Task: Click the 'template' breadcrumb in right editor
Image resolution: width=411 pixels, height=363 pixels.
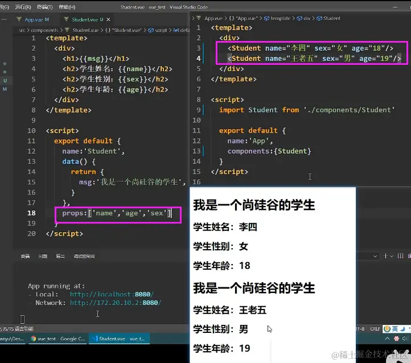Action: coord(280,18)
